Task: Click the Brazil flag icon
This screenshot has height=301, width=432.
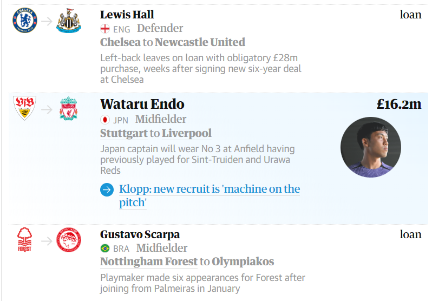Action: click(105, 248)
